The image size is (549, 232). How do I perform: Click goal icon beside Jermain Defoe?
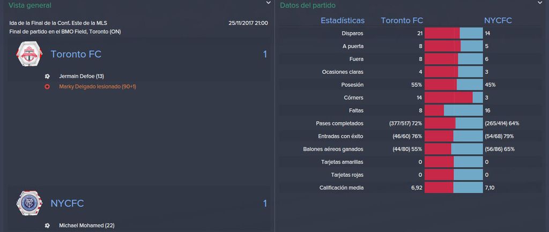coord(47,76)
